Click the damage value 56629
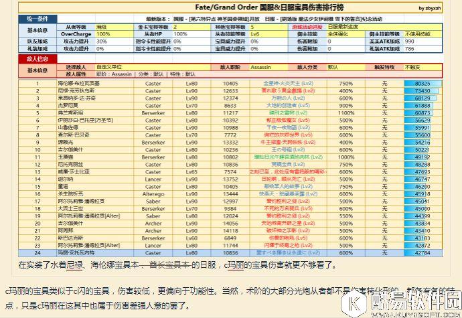The height and width of the screenshot is (318, 462). pyautogui.click(x=422, y=121)
